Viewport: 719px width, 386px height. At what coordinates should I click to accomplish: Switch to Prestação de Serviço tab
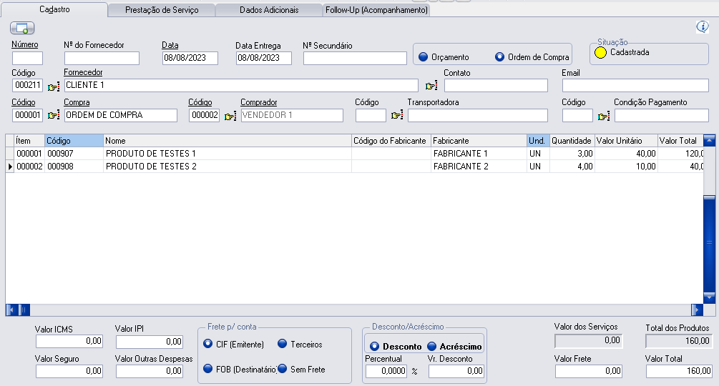[x=161, y=11]
